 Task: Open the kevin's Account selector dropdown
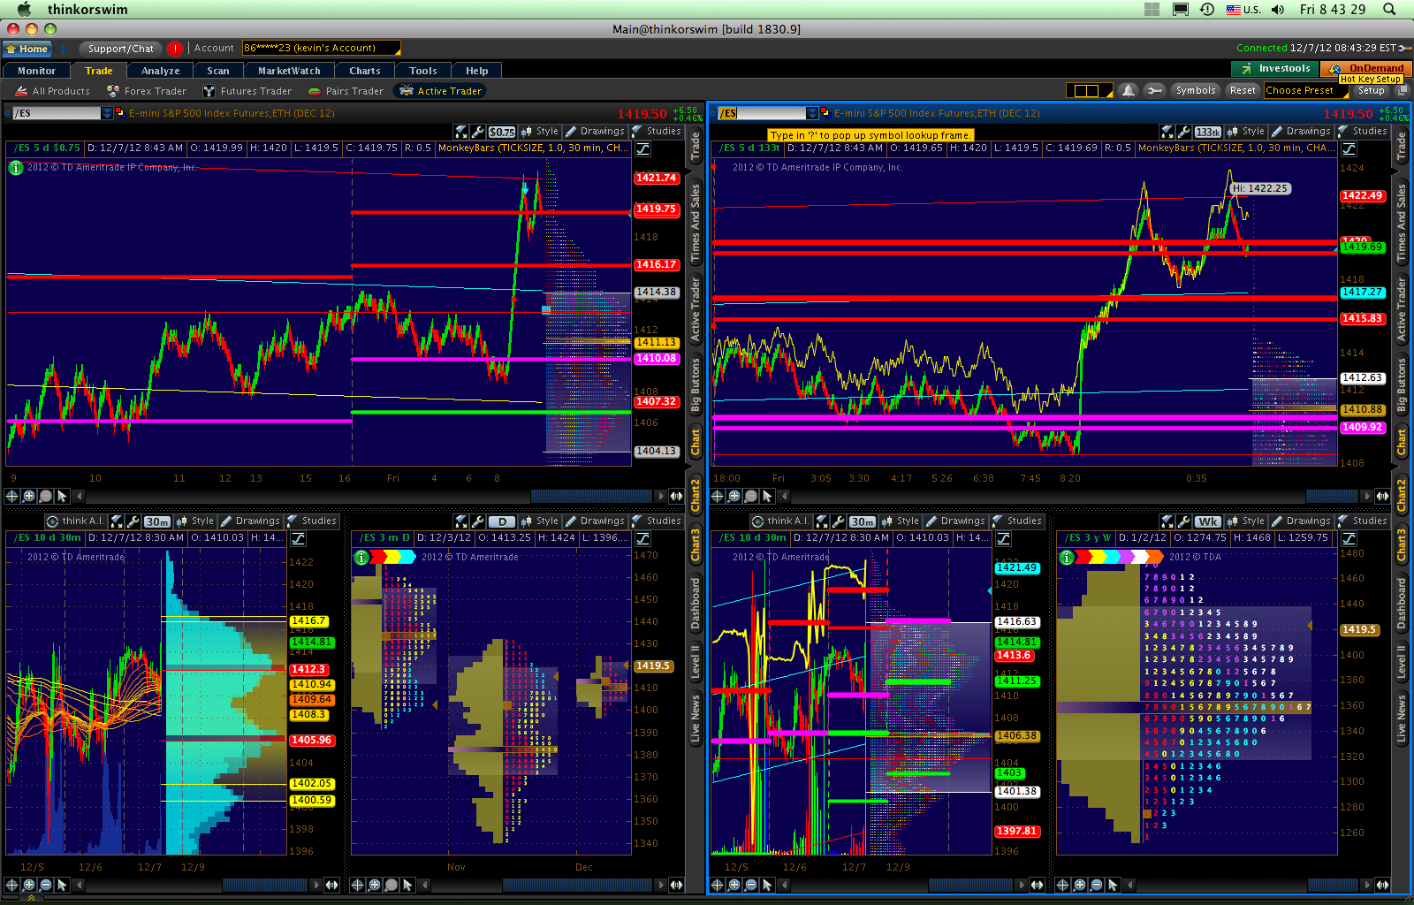pos(321,48)
